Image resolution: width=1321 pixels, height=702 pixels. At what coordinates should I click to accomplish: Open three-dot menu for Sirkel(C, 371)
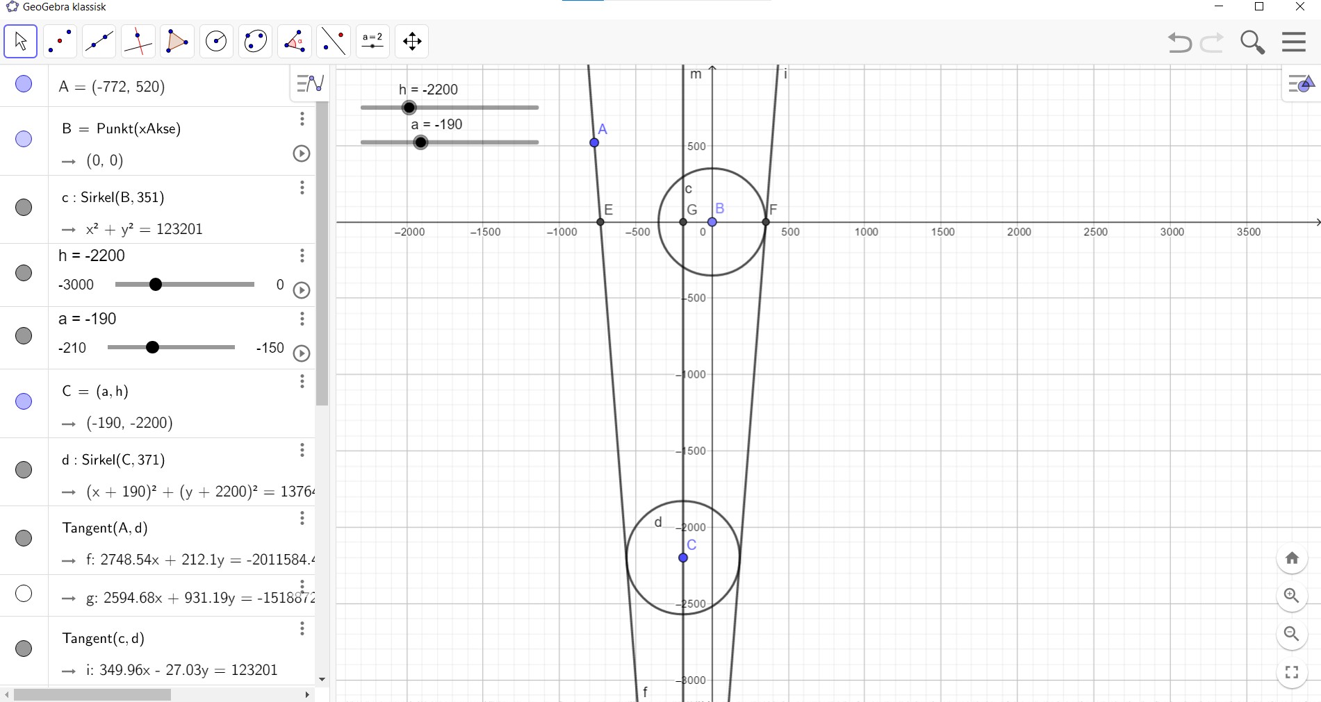click(302, 450)
